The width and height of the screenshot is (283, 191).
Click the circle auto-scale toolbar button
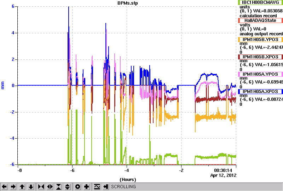click(x=78, y=187)
